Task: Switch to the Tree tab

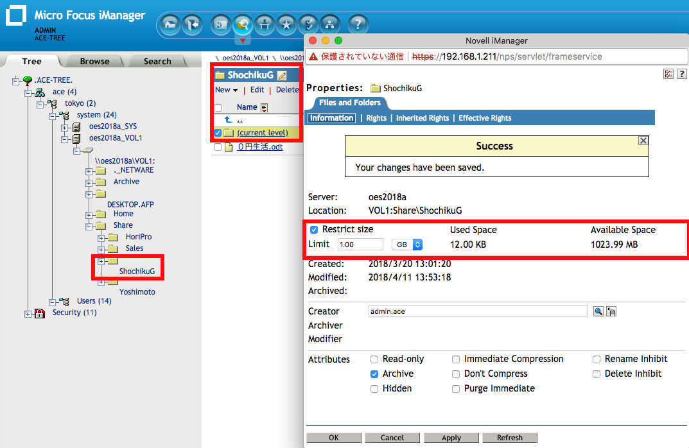Action: (31, 62)
